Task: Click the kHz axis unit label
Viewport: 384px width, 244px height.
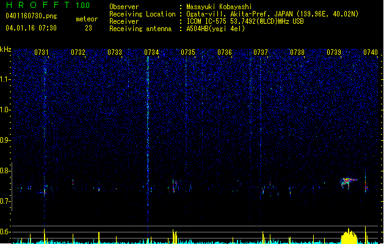Action: click(x=5, y=49)
